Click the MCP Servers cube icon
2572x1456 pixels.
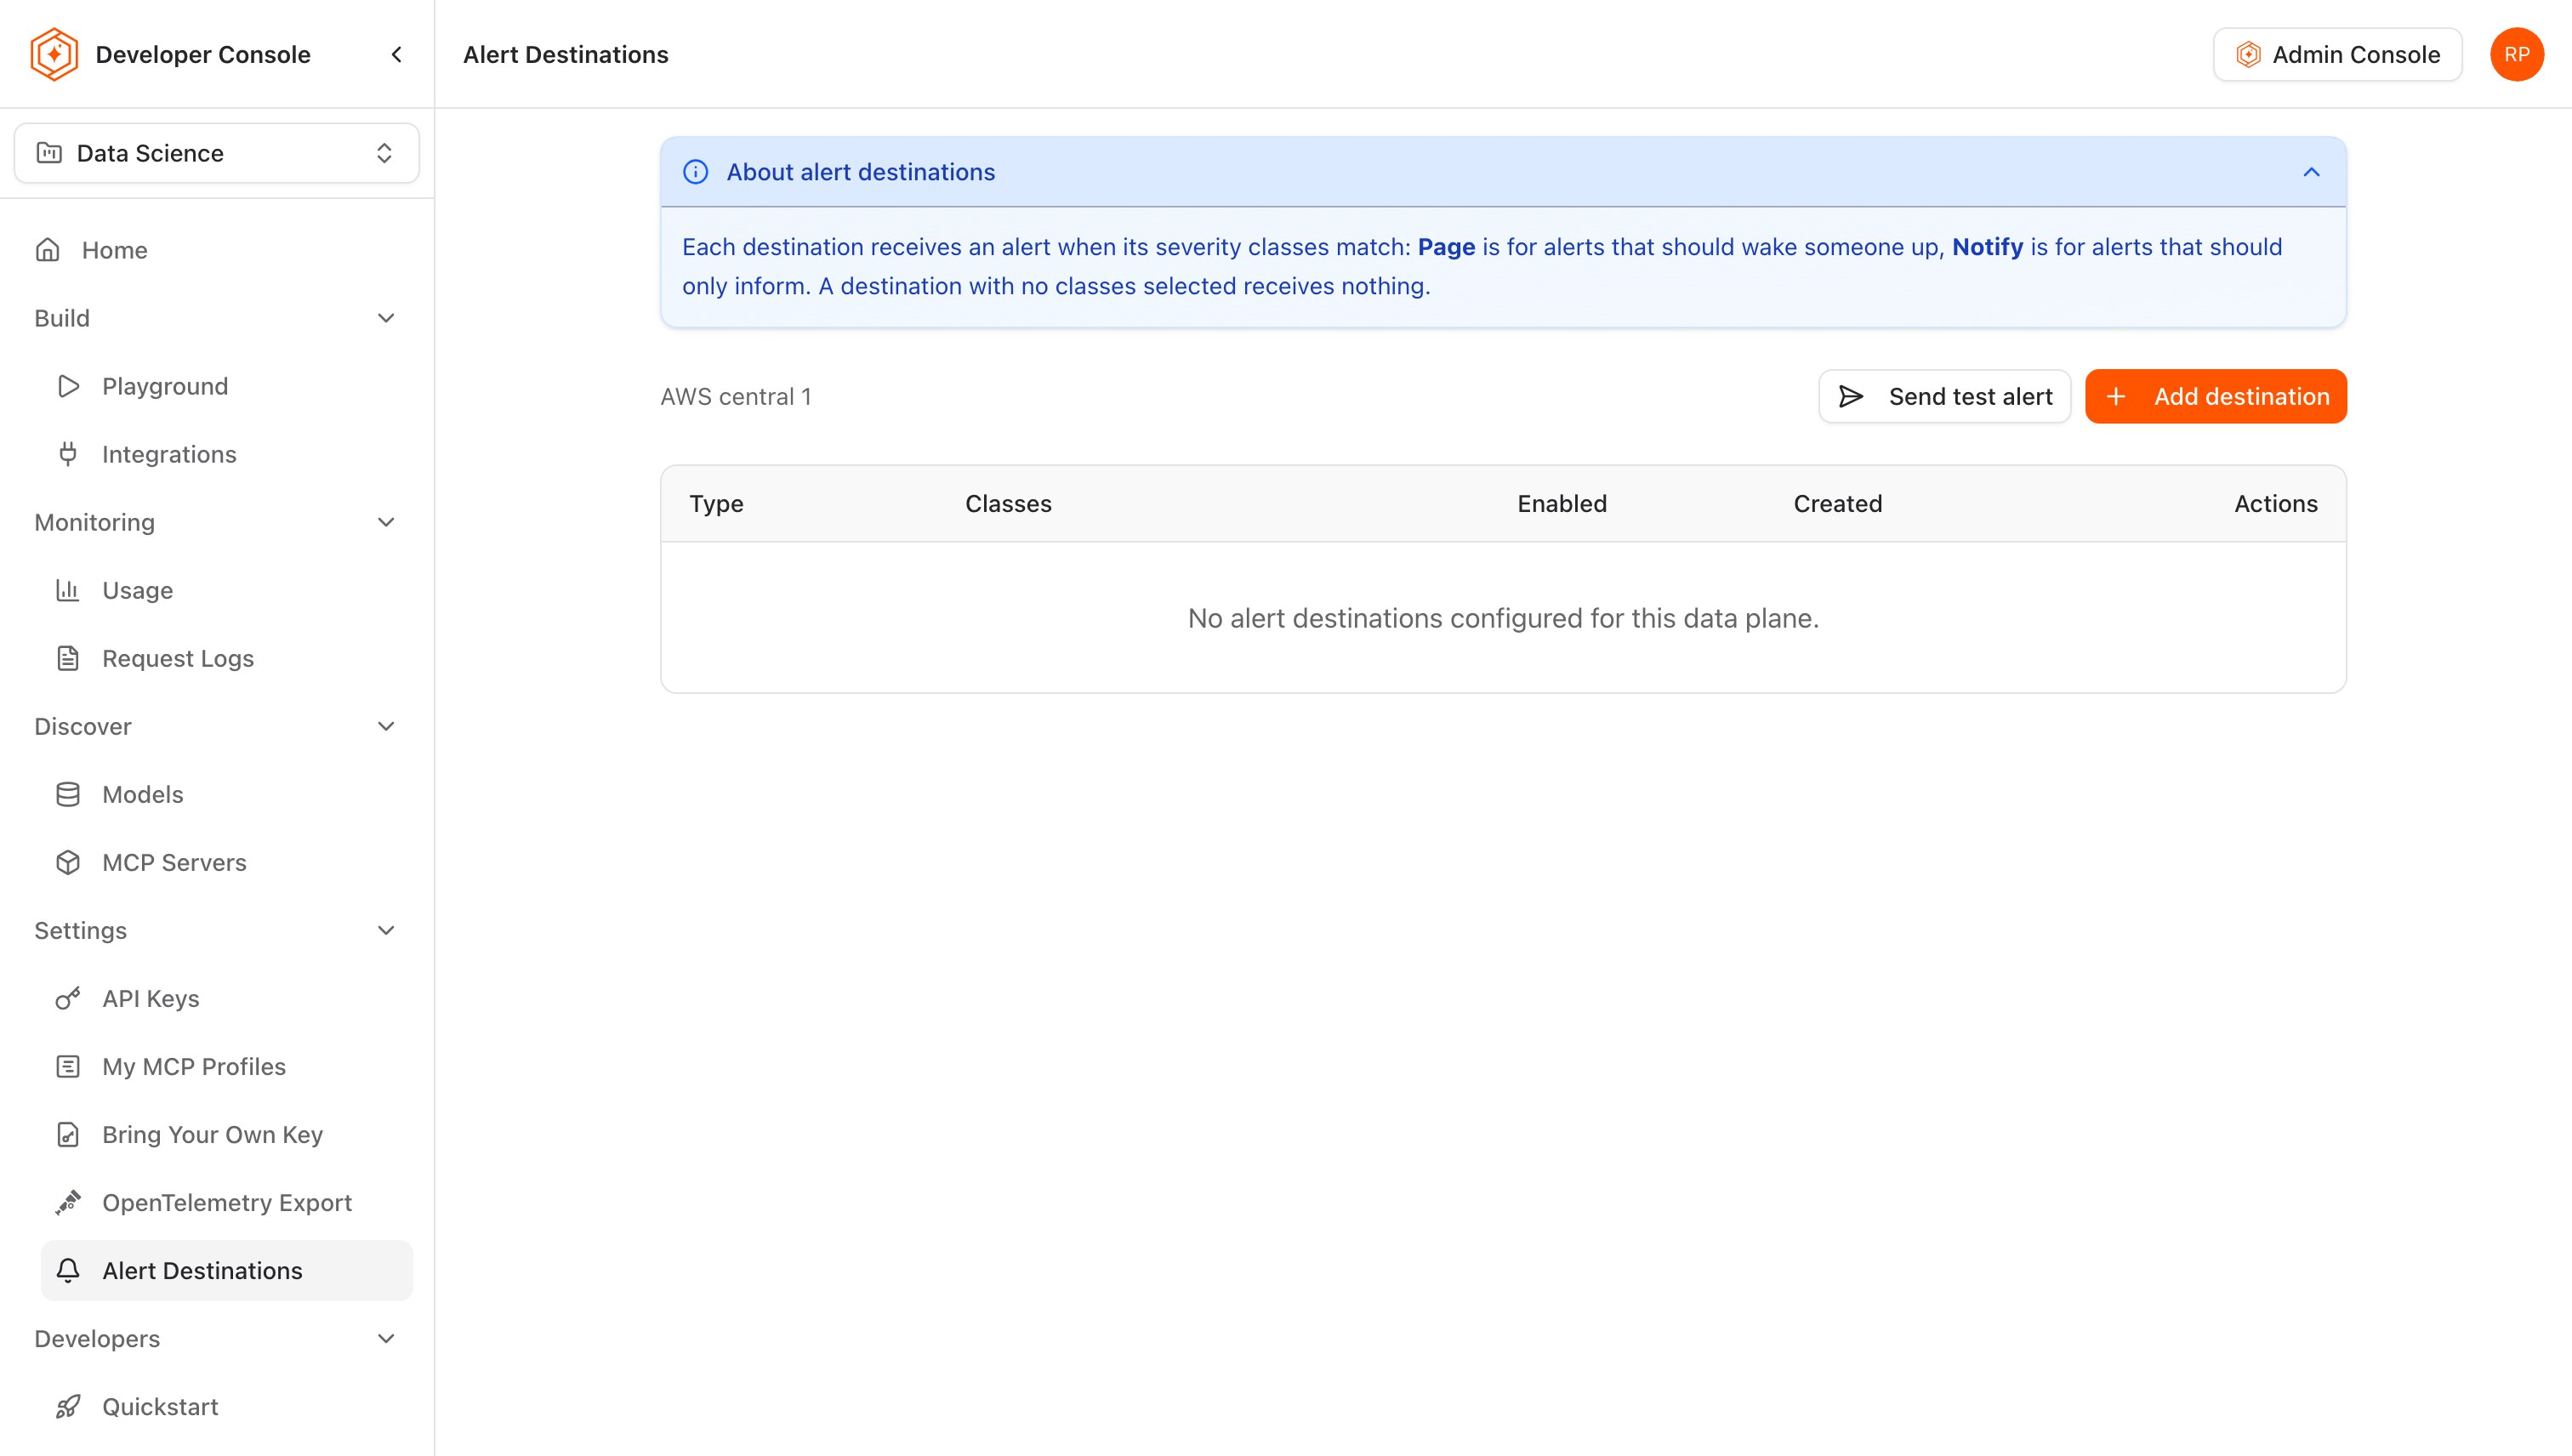[68, 862]
